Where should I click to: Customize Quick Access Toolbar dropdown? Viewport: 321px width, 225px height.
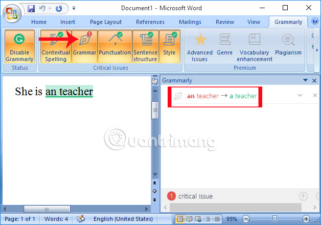pos(74,8)
